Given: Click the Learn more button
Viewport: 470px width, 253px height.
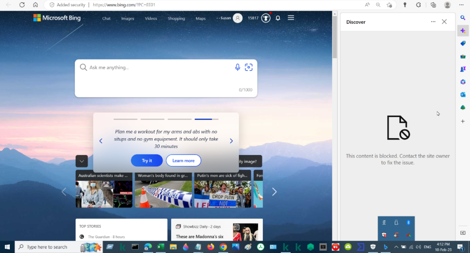Looking at the screenshot, I should pos(183,161).
